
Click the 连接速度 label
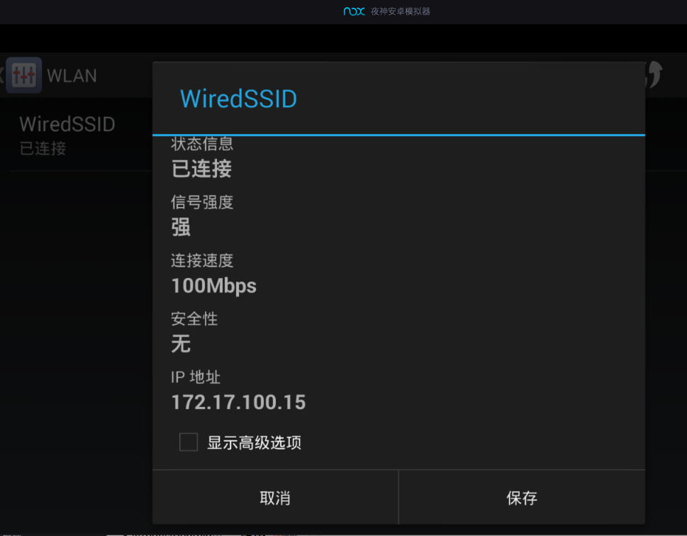(202, 260)
